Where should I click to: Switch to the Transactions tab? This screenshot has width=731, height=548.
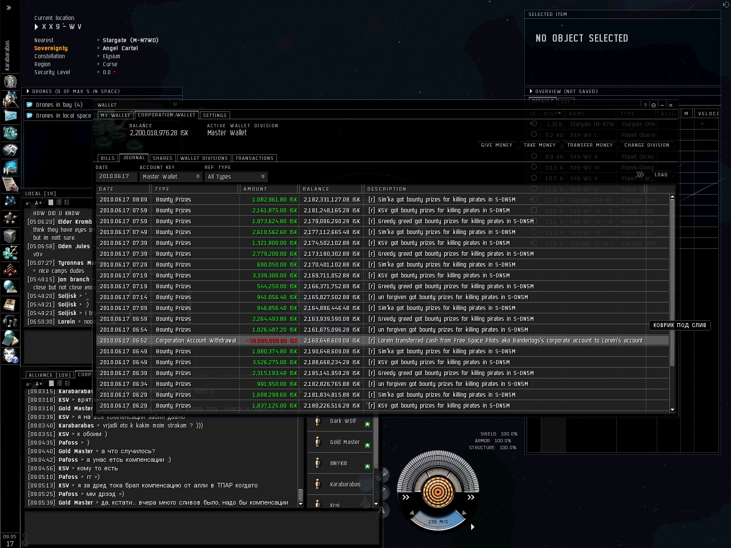tap(255, 158)
